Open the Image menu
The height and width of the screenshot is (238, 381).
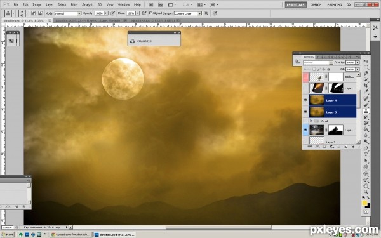37,4
